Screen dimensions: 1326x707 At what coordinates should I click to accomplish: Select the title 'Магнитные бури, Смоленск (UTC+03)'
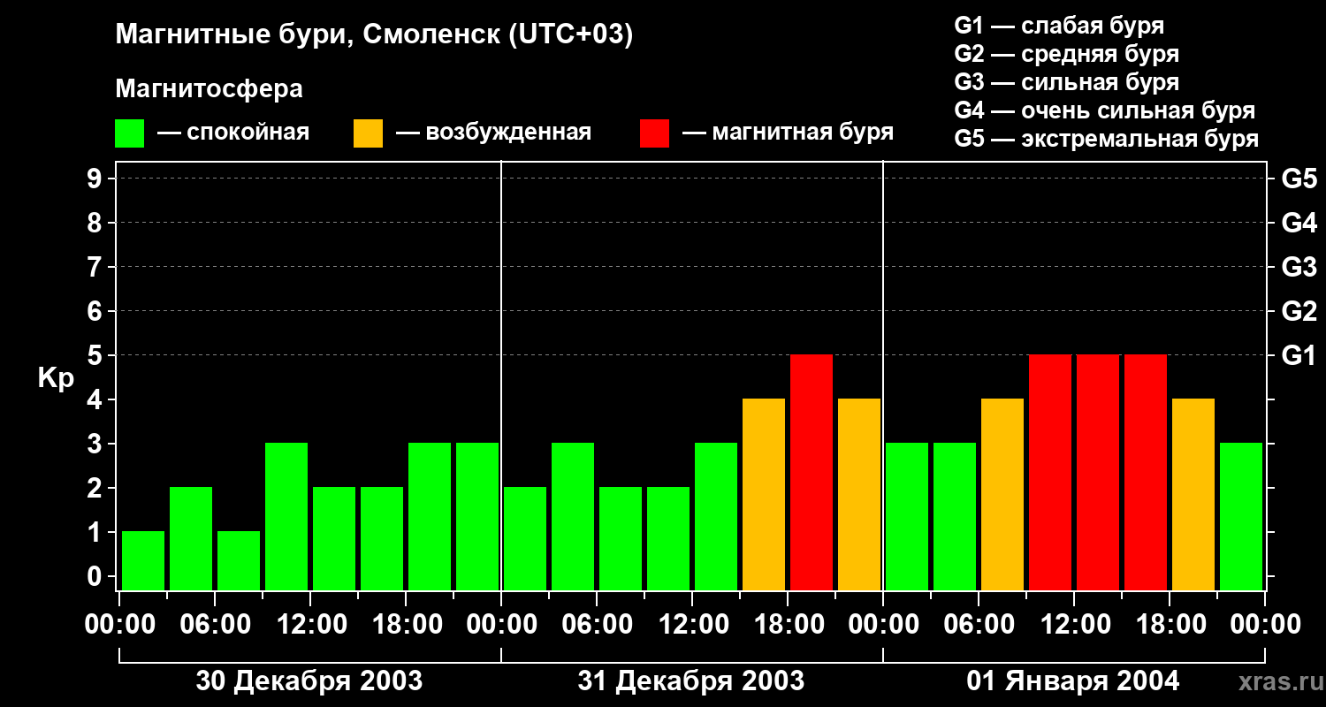[375, 36]
